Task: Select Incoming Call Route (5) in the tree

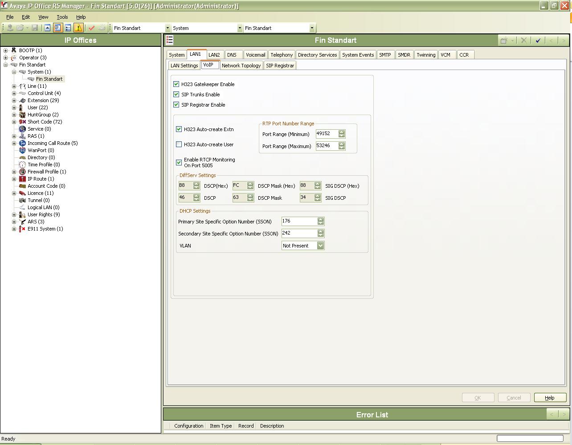Action: (x=53, y=143)
